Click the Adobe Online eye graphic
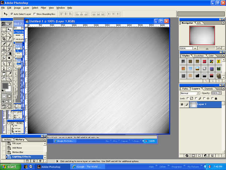226x170 pixels. point(7,23)
